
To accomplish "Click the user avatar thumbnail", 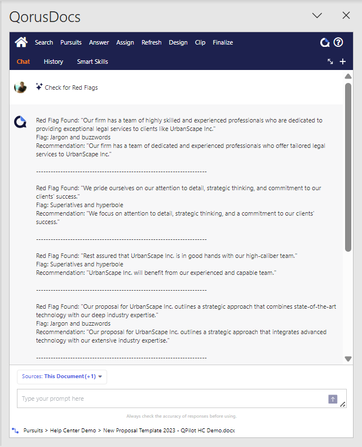I will coord(21,87).
